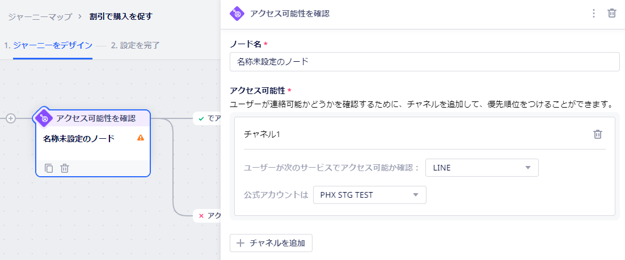Screen dimensions: 625x260
Task: Add a step with the circled plus icon
Action: coord(11,118)
